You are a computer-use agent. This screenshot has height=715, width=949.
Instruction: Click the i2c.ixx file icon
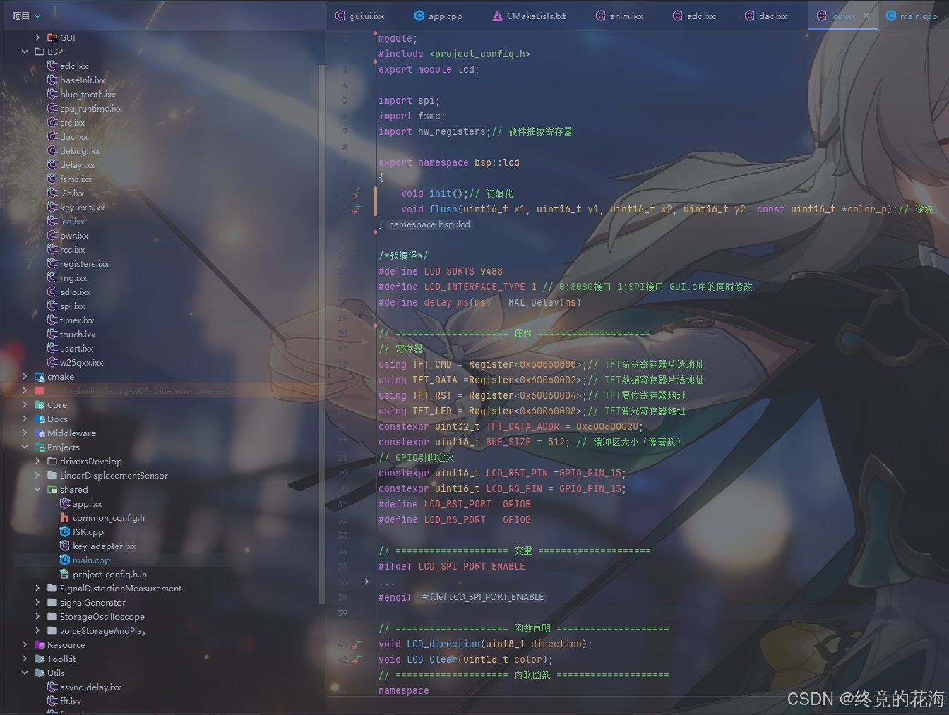tap(52, 193)
